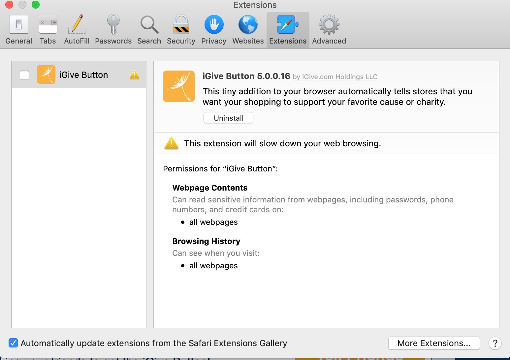
Task: Click the slow down web browsing warning text
Action: pyautogui.click(x=282, y=143)
